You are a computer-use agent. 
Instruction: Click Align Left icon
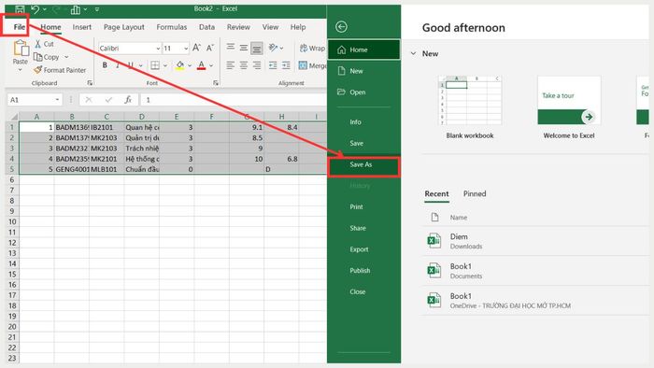pos(231,65)
